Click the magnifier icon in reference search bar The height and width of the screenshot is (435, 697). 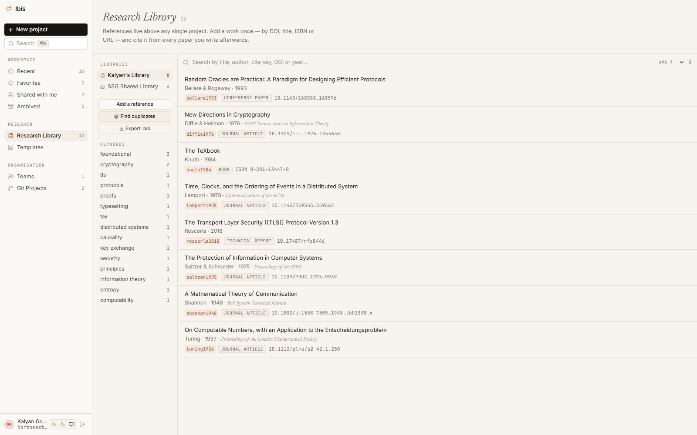(186, 63)
